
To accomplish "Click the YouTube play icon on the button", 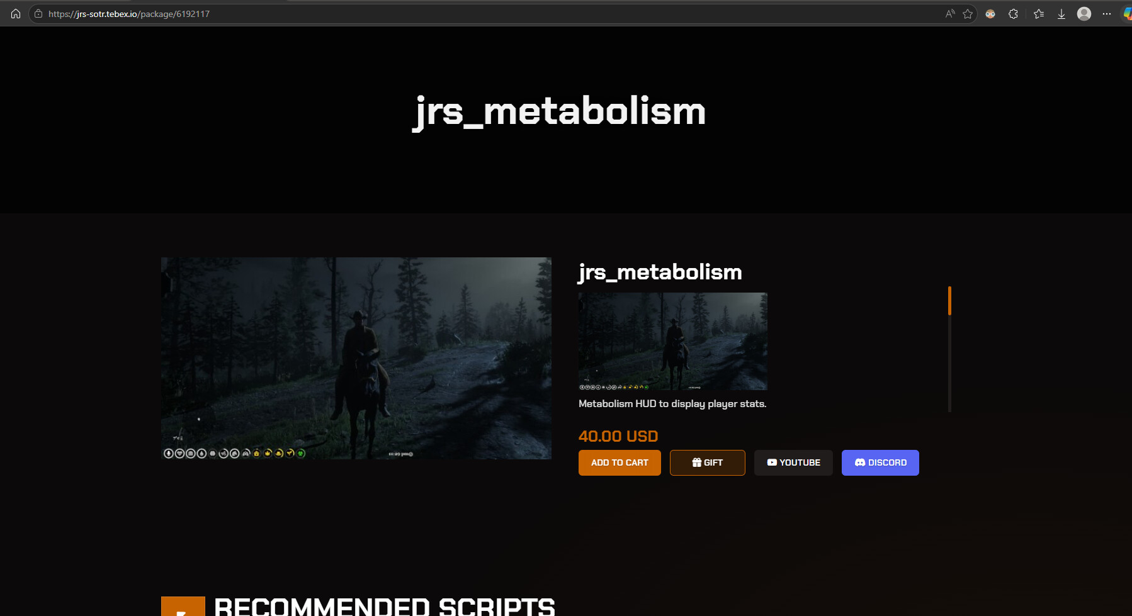I will click(x=772, y=462).
